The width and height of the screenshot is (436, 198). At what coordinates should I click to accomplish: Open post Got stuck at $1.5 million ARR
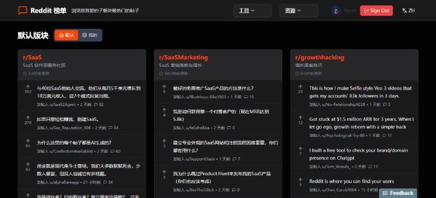click(361, 123)
